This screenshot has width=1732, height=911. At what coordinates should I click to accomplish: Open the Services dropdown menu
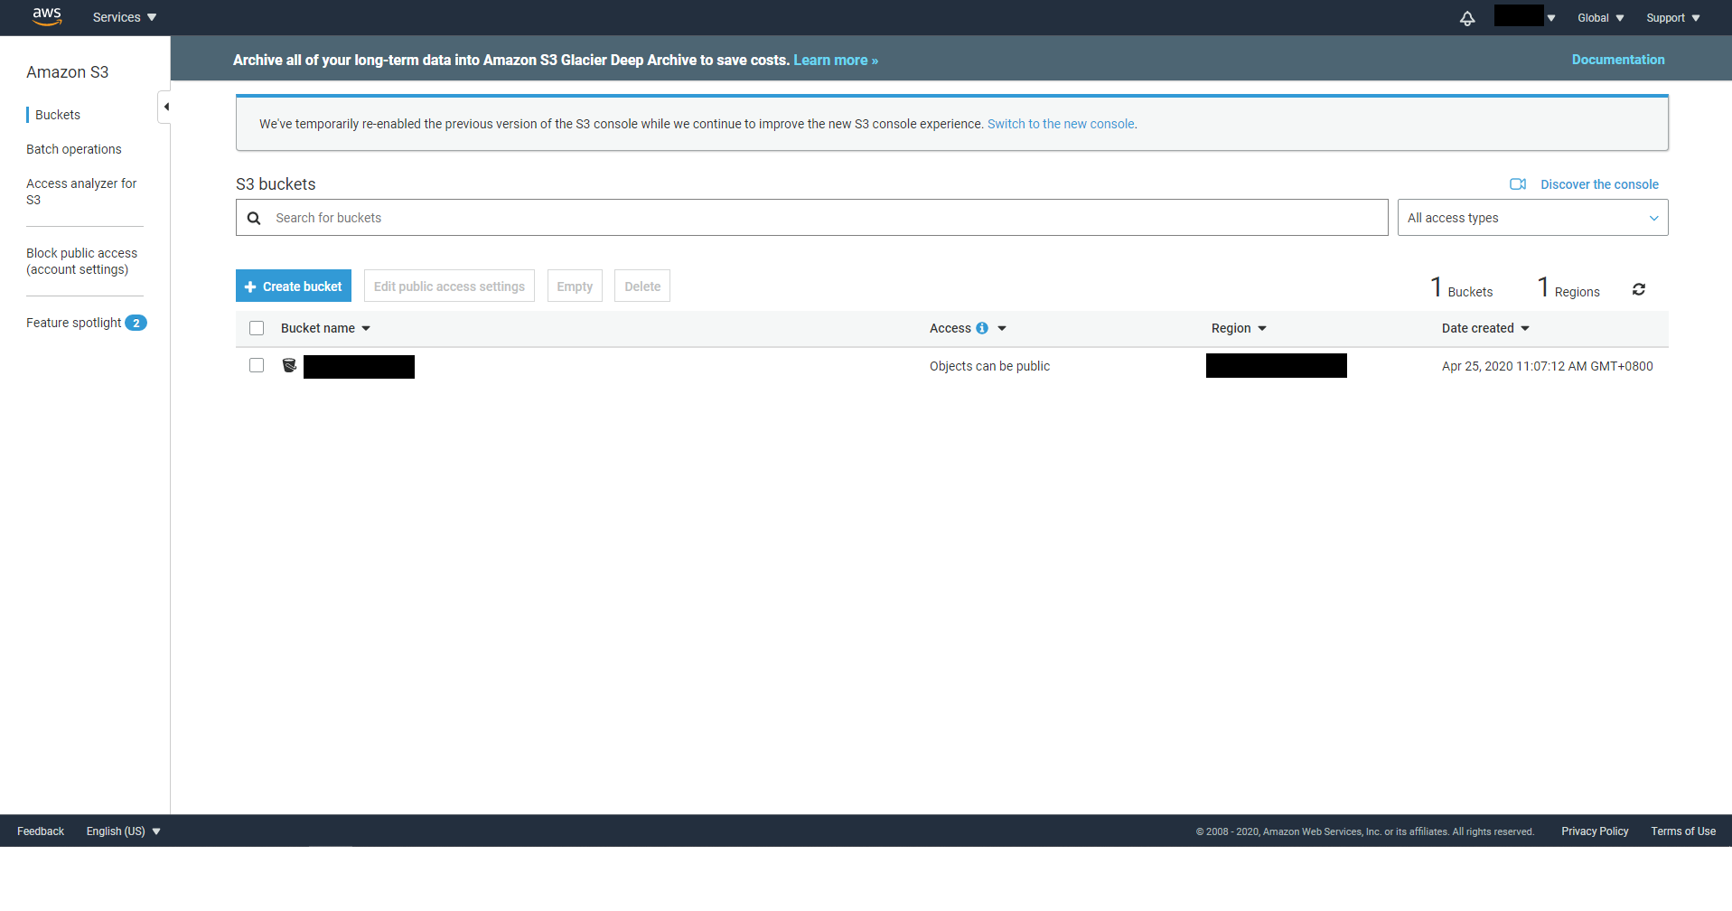[125, 17]
